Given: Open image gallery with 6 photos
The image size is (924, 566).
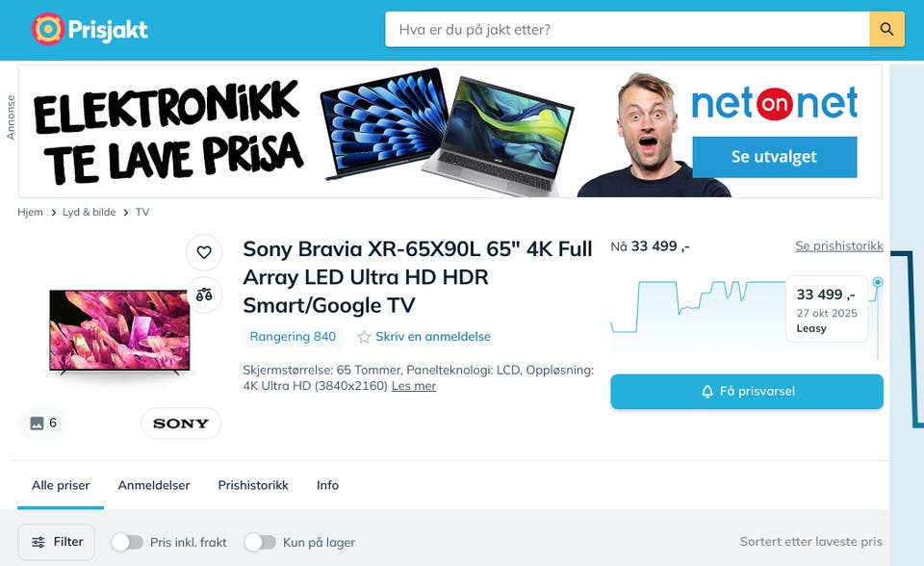Looking at the screenshot, I should [x=43, y=423].
